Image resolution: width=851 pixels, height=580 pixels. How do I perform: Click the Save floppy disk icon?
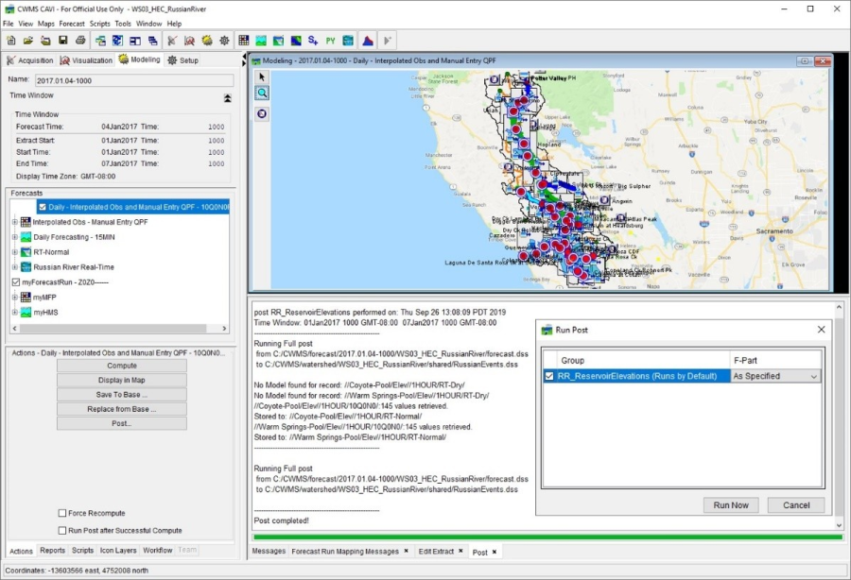(63, 41)
